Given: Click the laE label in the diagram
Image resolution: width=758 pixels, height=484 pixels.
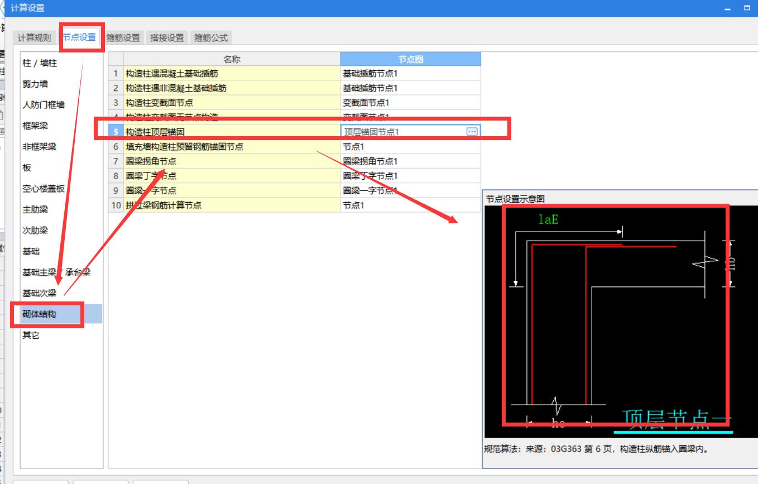Looking at the screenshot, I should coord(548,219).
